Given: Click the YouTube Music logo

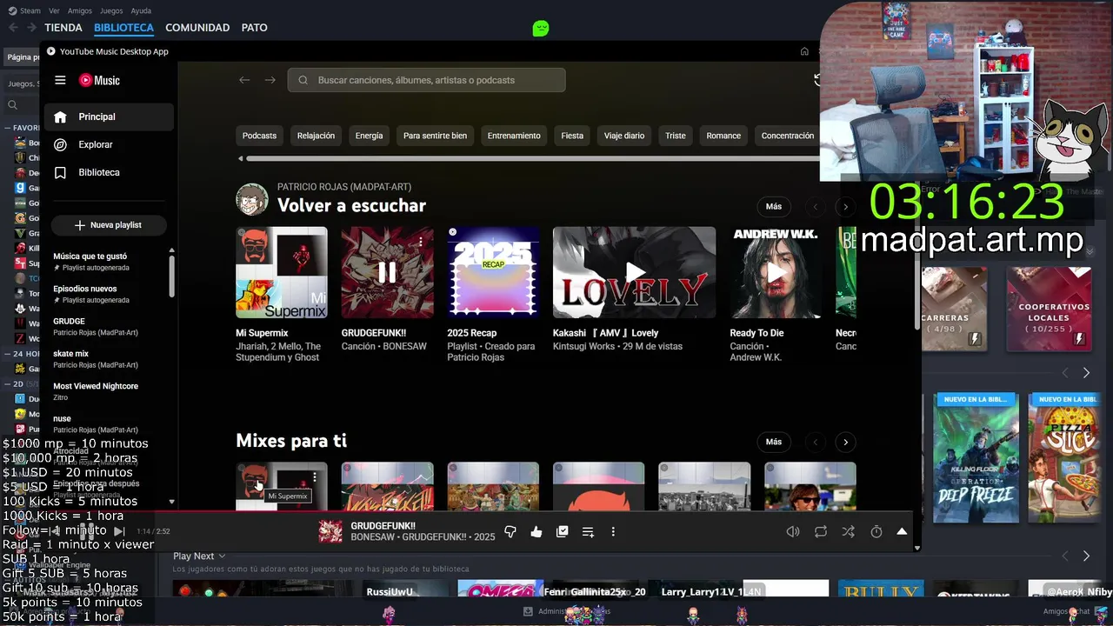Looking at the screenshot, I should point(99,80).
